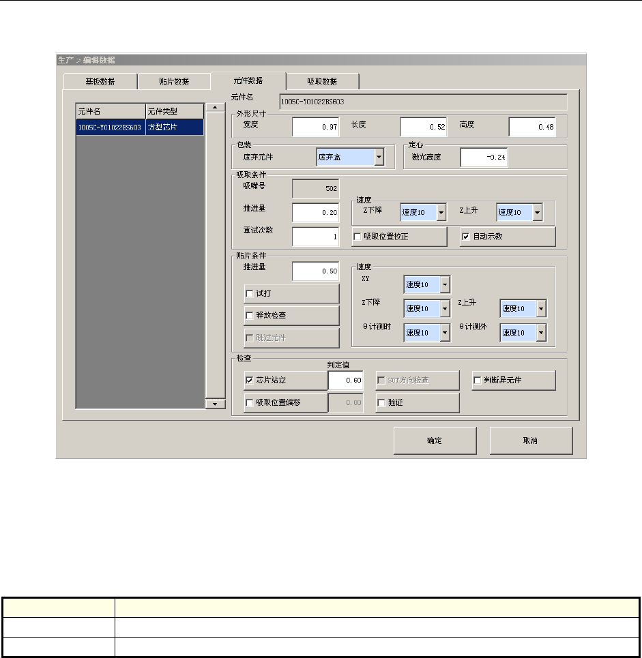The image size is (642, 658).
Task: Click the 高度 field showing 0.48
Action: (x=532, y=127)
